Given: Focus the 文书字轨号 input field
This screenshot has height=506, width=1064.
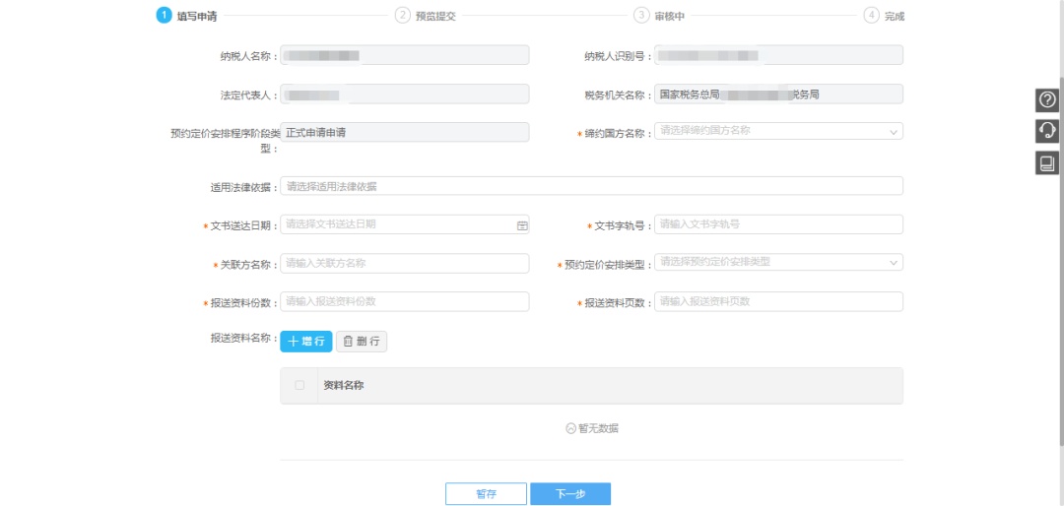Looking at the screenshot, I should point(778,224).
